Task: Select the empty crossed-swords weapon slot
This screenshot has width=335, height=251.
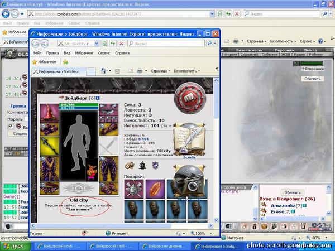Action: [x=108, y=146]
